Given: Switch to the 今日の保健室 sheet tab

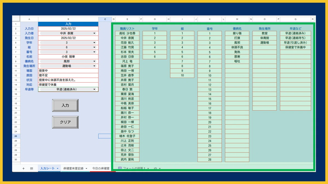Looking at the screenshot, I should [101, 168].
